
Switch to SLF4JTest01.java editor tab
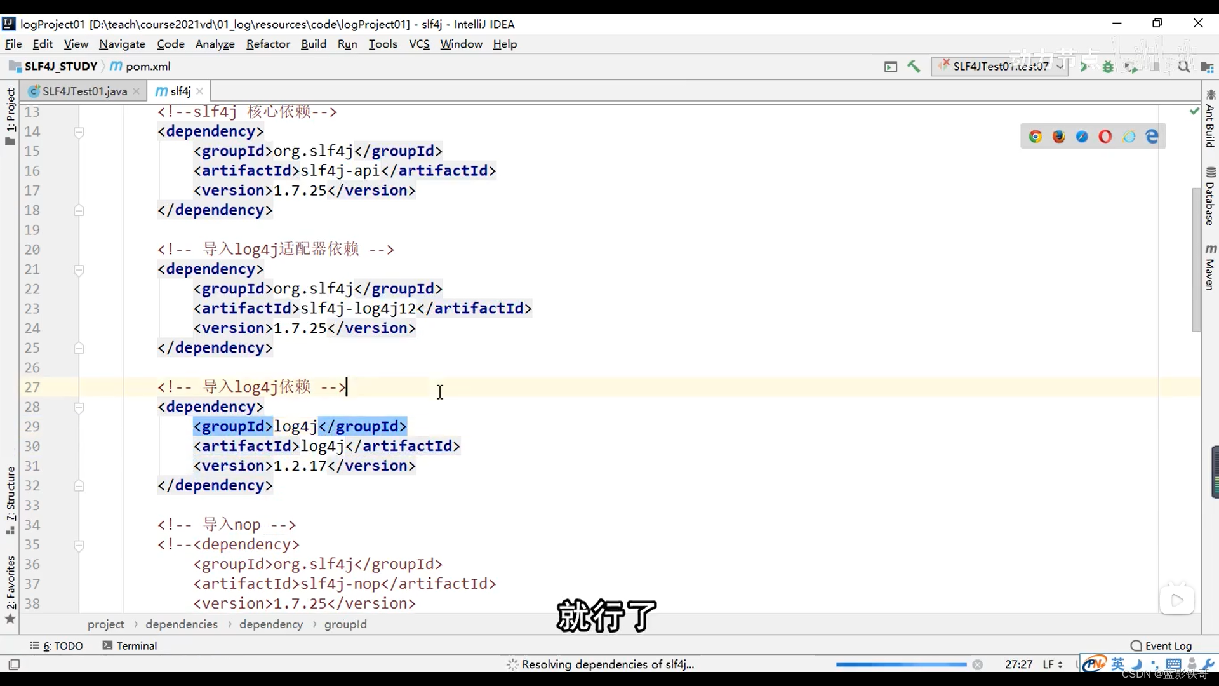coord(84,91)
